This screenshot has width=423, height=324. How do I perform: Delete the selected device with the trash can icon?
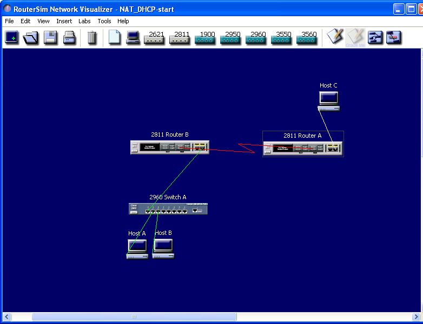(92, 37)
